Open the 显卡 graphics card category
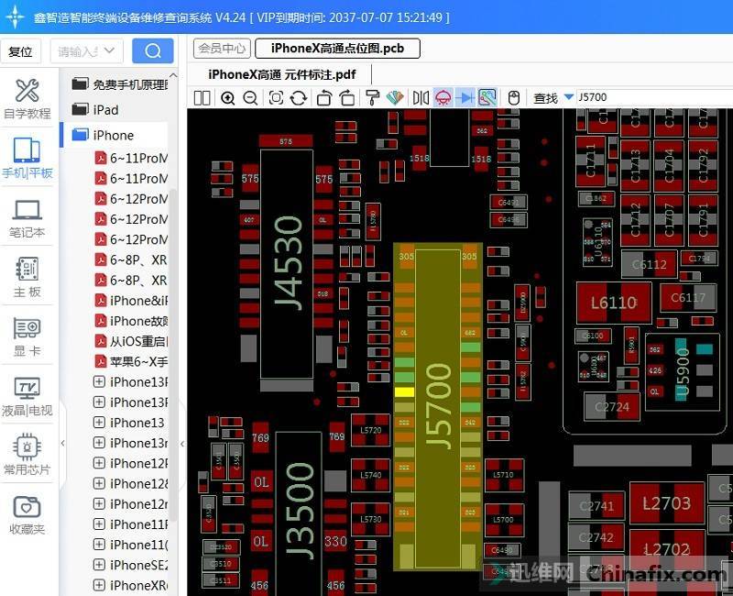The width and height of the screenshot is (733, 596). pyautogui.click(x=27, y=337)
